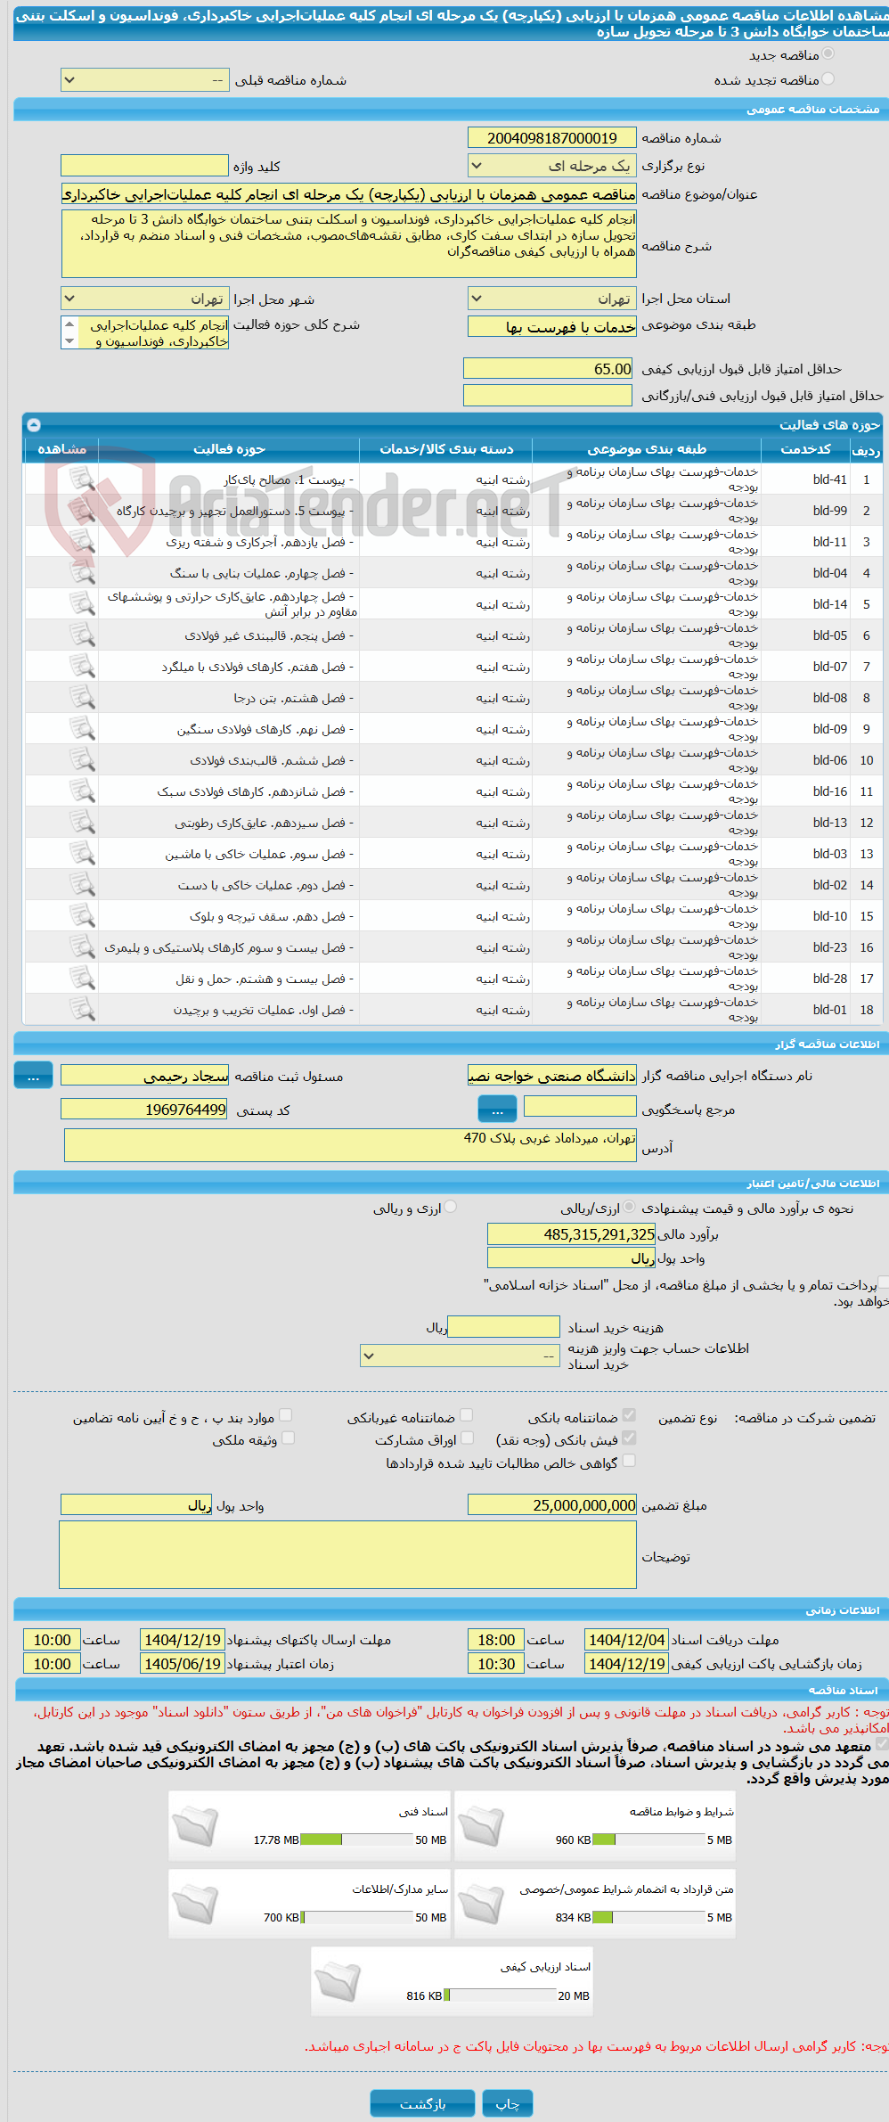Select the ارزی/ریالی radio option
This screenshot has height=2122, width=889.
coord(629,1207)
